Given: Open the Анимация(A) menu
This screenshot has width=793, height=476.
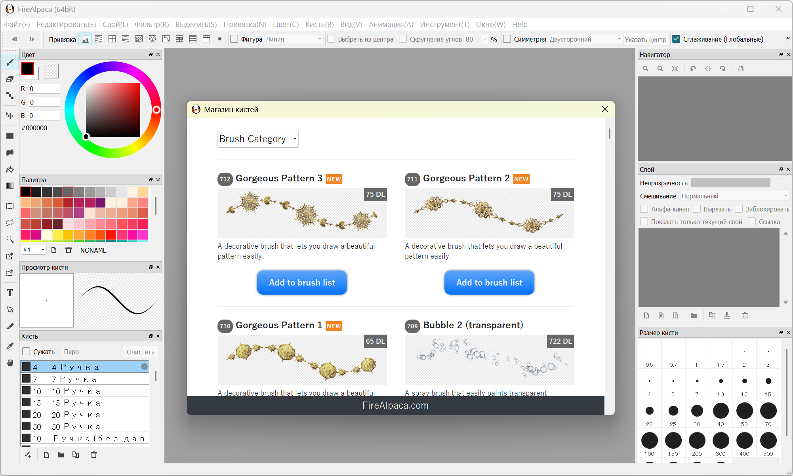Looking at the screenshot, I should coord(391,25).
